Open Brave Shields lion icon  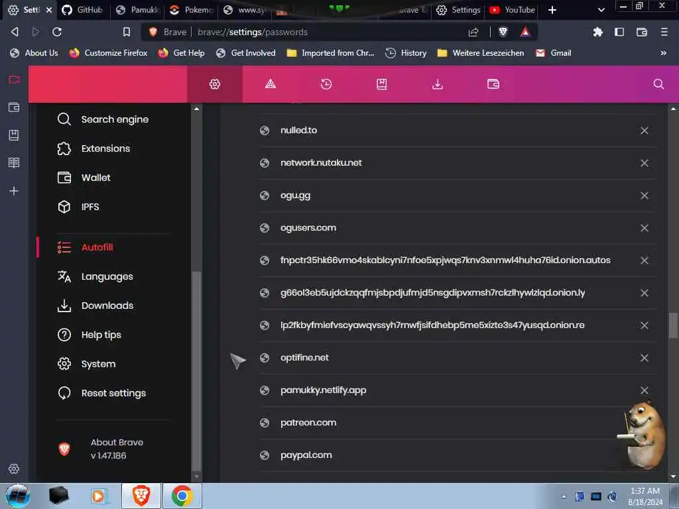coord(503,32)
